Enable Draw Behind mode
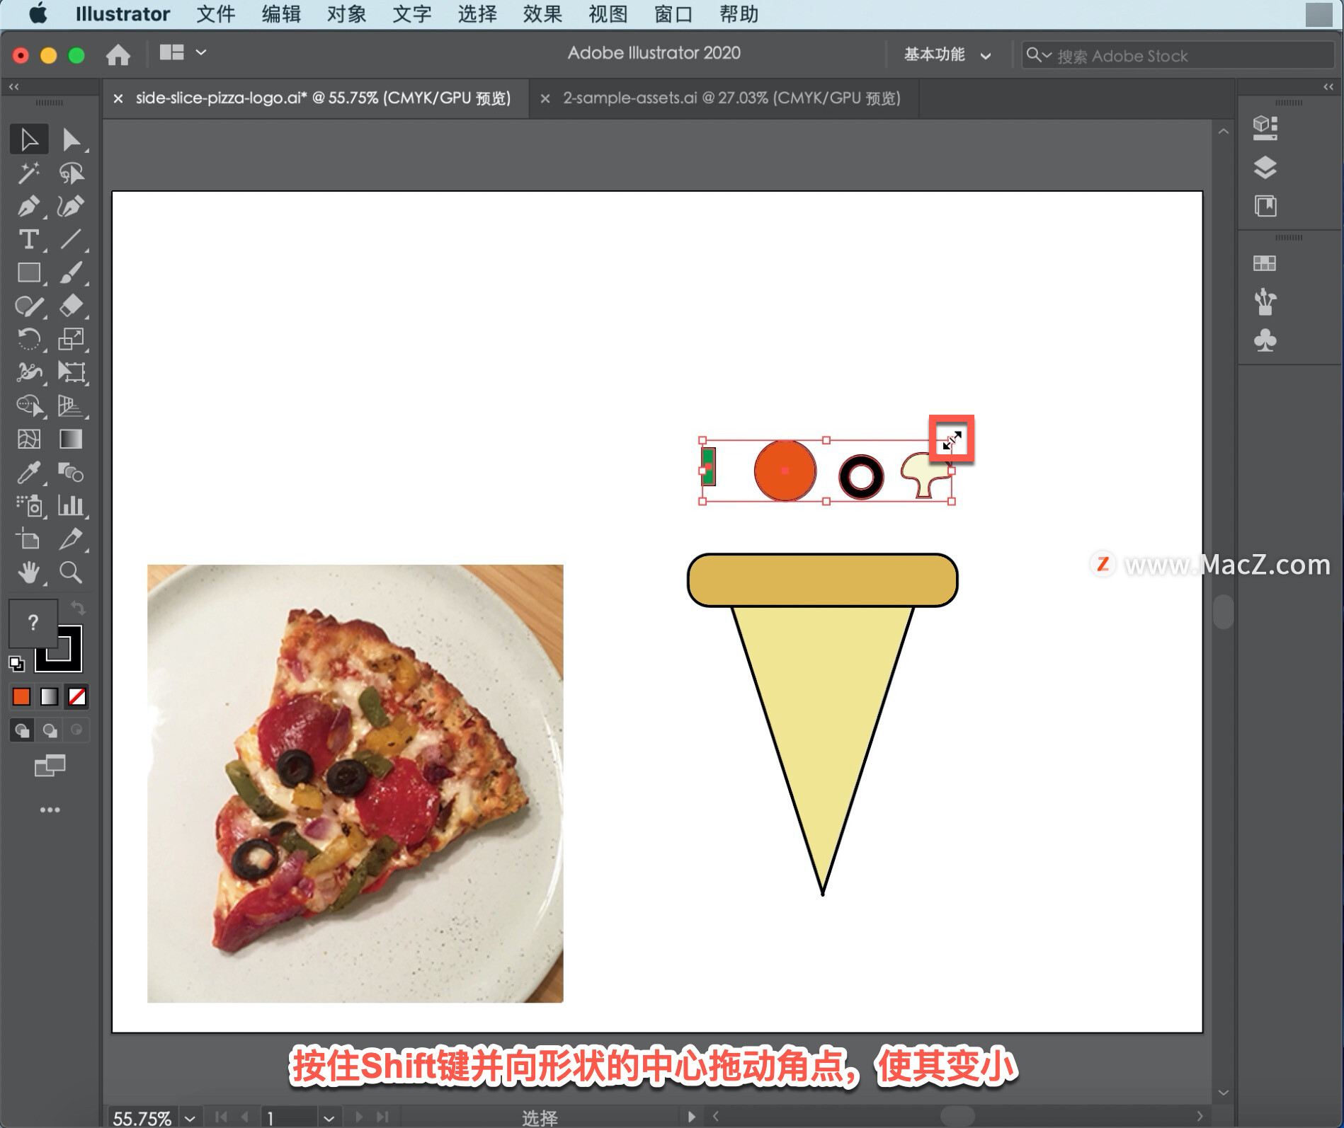Image resolution: width=1344 pixels, height=1128 pixels. point(50,730)
